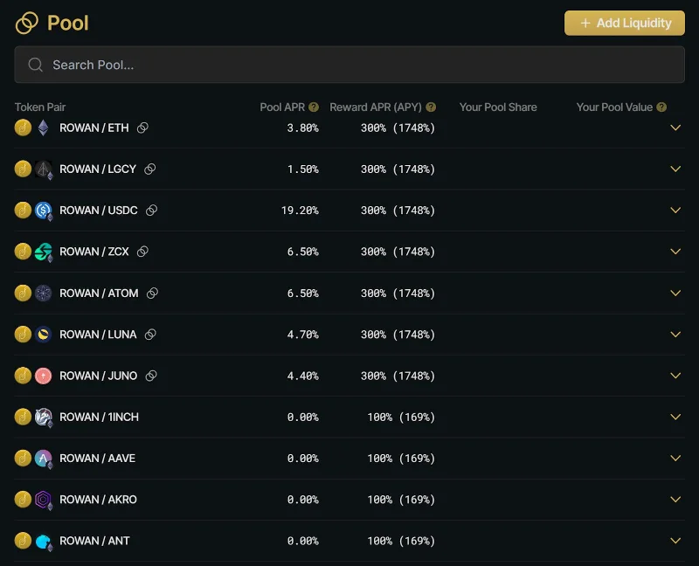
Task: Select the ROWAN / ATOM pair name
Action: tap(99, 293)
